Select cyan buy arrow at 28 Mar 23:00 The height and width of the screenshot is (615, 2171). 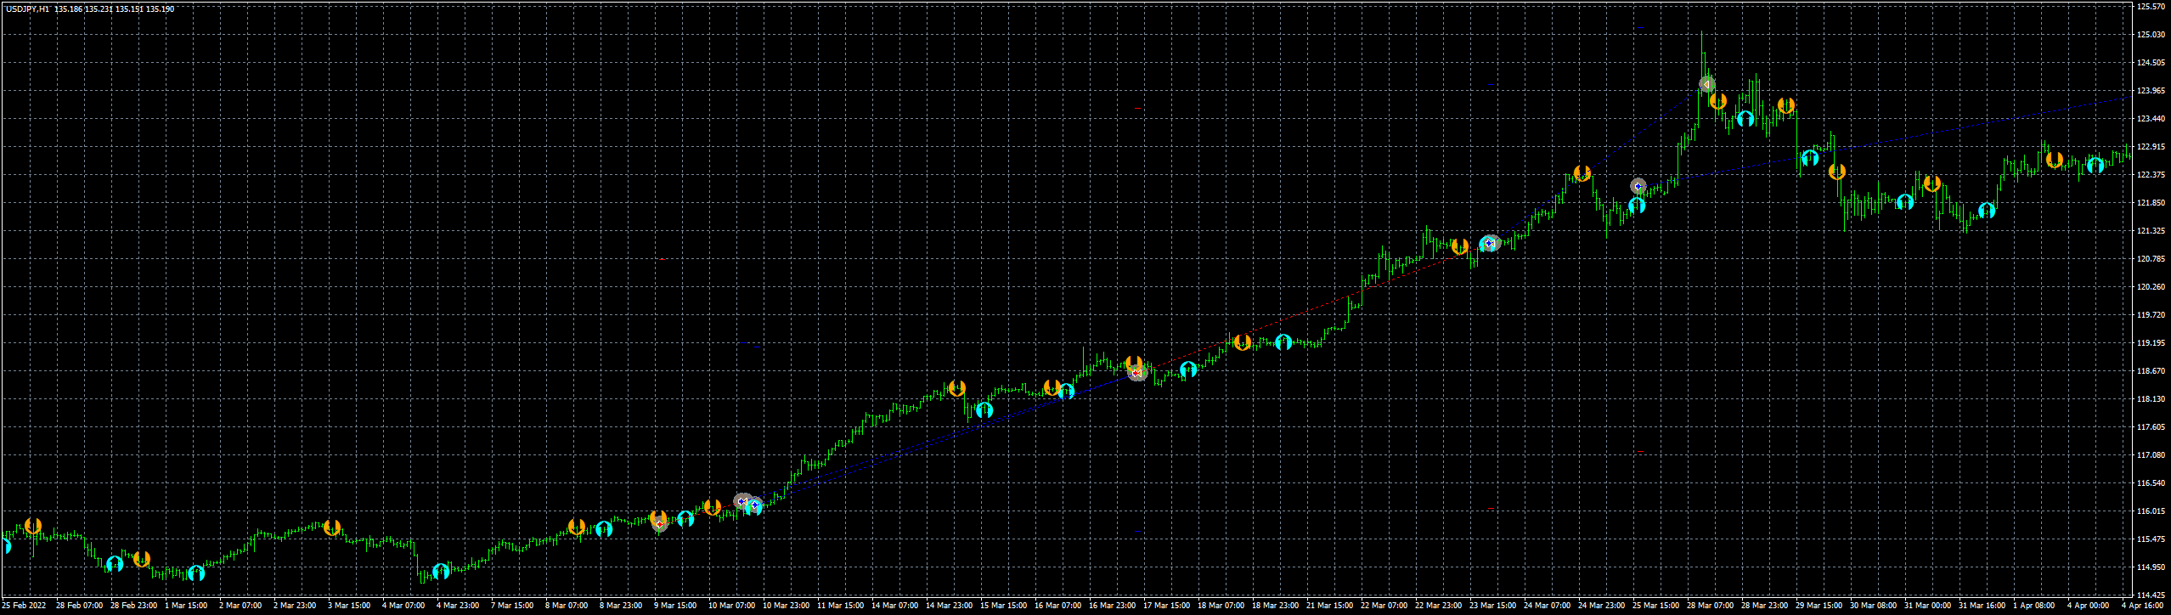(1745, 118)
